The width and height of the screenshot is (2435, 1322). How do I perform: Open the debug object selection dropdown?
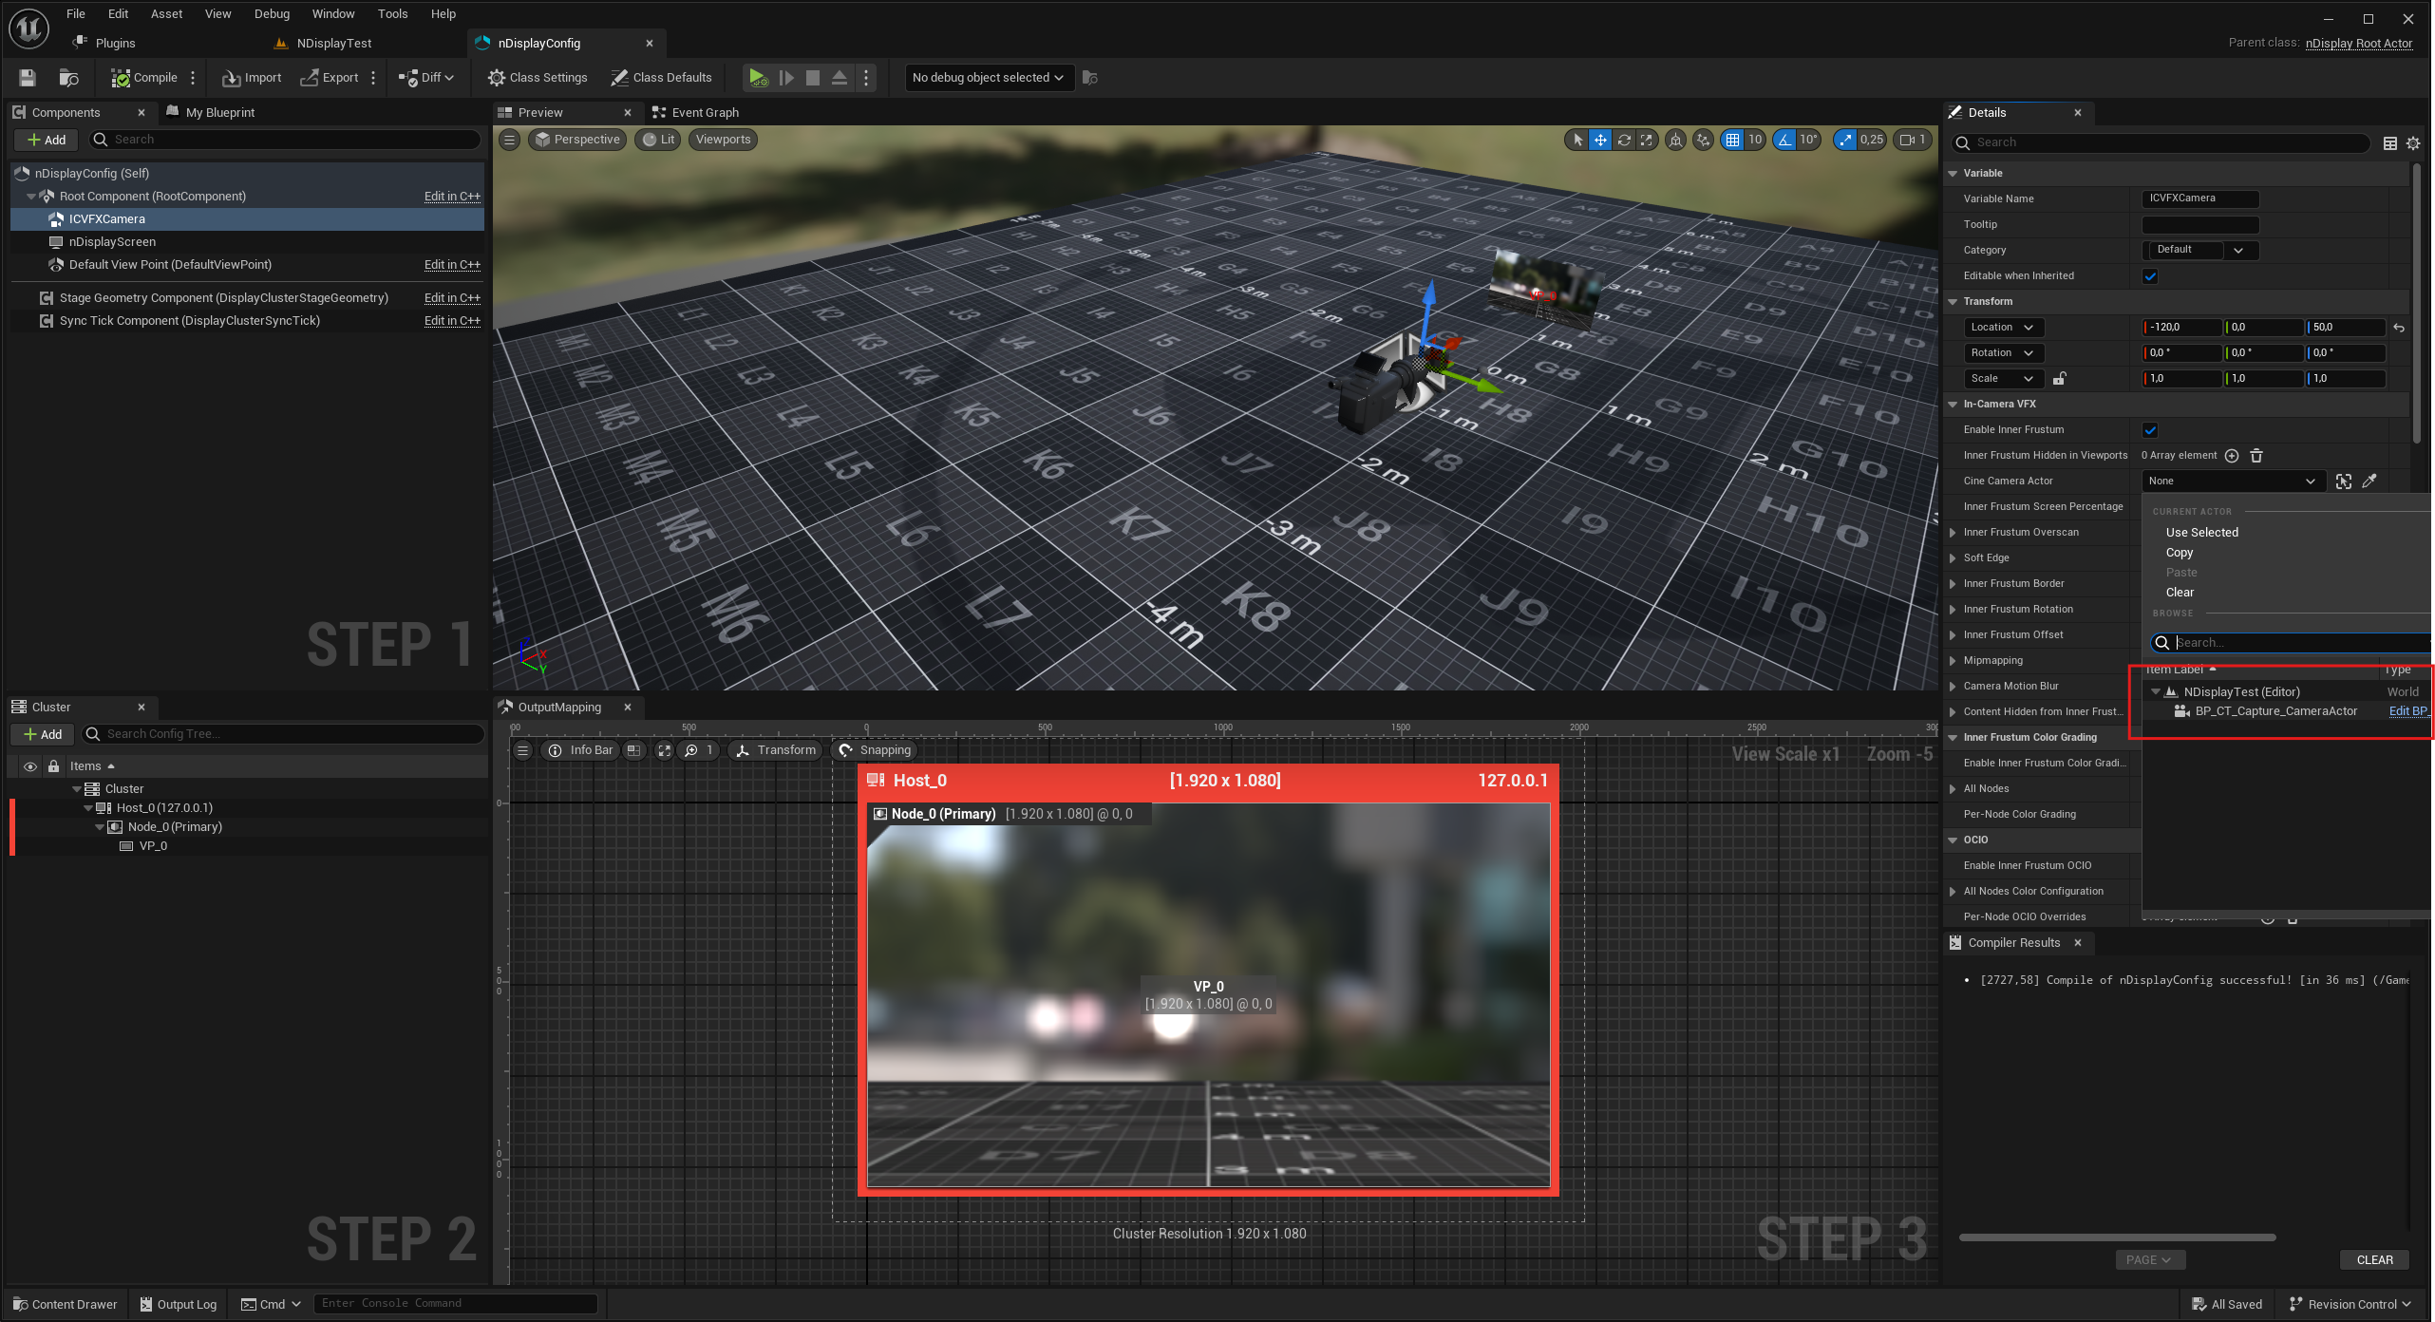(x=987, y=78)
